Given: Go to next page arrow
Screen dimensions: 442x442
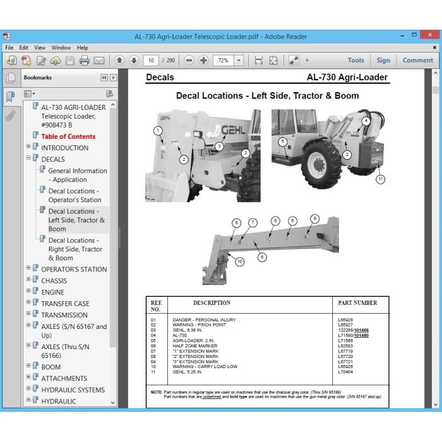Looking at the screenshot, I should 134,60.
